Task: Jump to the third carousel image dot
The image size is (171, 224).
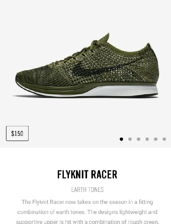Action: pos(139,139)
